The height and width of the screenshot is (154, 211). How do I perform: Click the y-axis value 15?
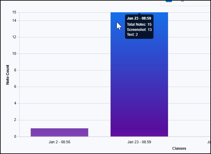pos(14,12)
